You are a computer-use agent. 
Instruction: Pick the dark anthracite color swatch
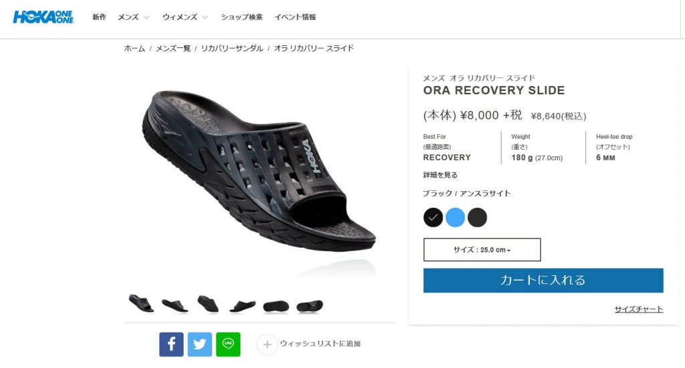[x=477, y=217]
